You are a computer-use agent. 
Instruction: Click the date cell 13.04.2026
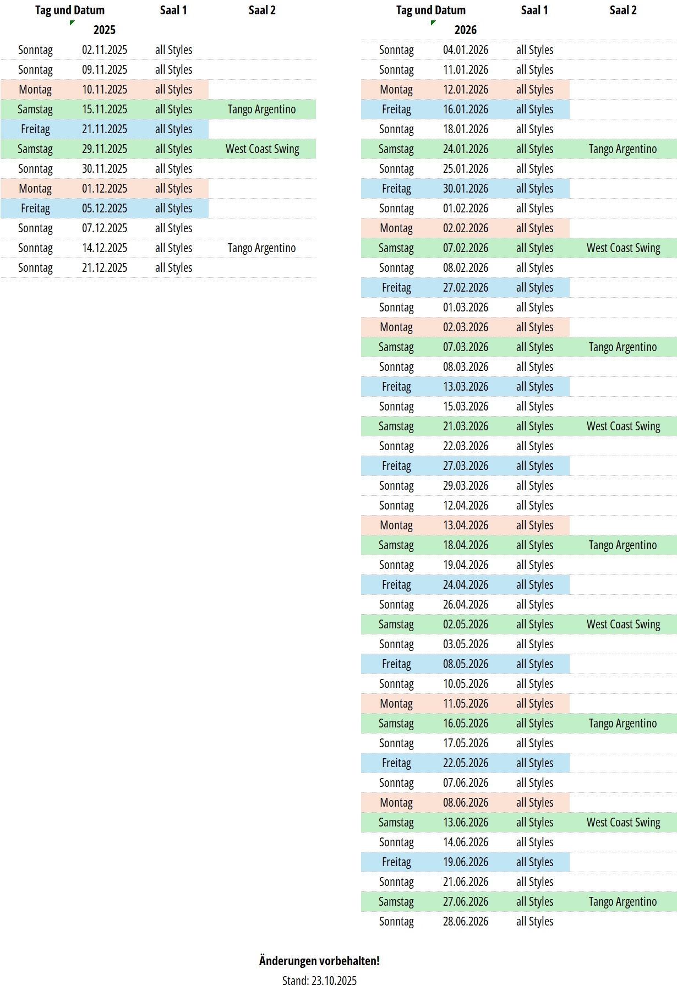pyautogui.click(x=465, y=525)
